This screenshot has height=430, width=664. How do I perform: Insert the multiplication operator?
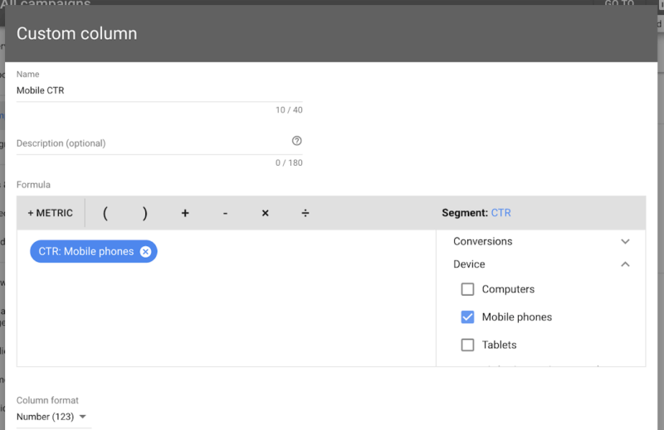coord(265,213)
